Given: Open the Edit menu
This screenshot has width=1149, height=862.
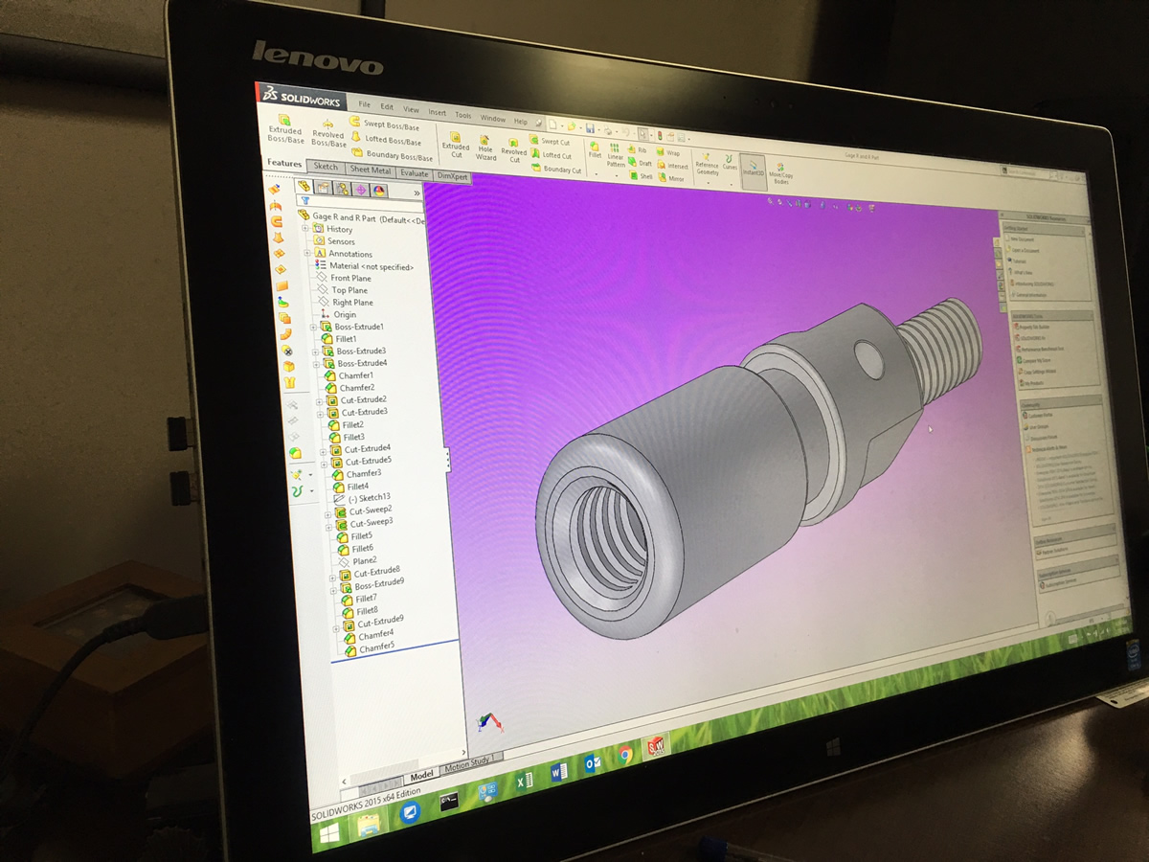Looking at the screenshot, I should coord(387,107).
